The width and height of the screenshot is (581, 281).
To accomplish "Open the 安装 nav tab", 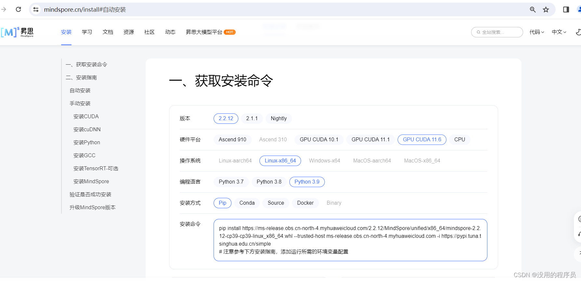I will tap(66, 32).
